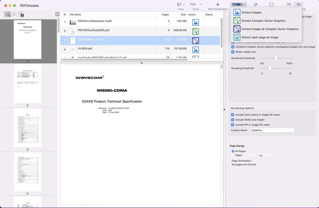Click the file list vertical scrollbar
This screenshot has width=319, height=208.
(x=221, y=33)
